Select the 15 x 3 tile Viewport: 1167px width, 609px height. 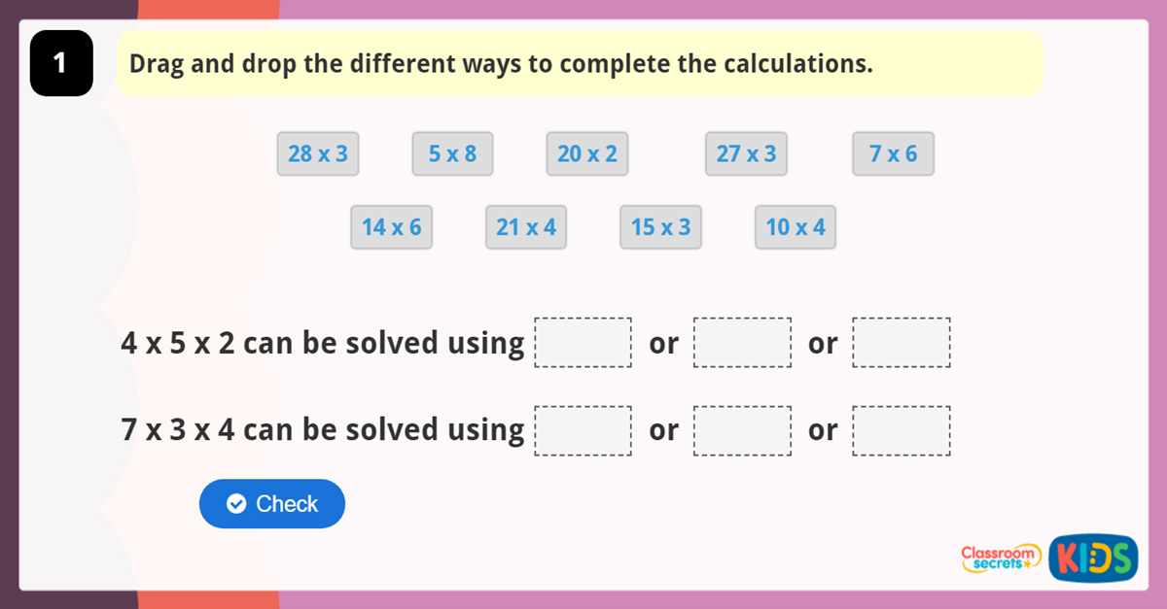click(x=660, y=227)
